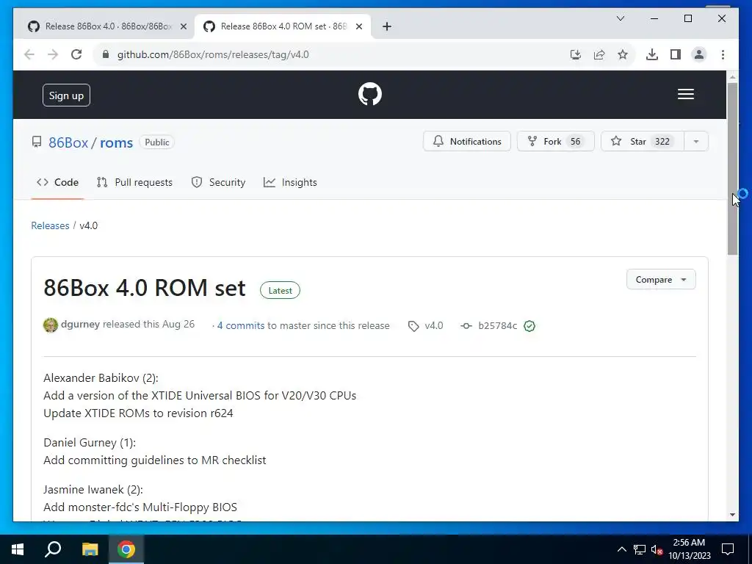Toggle the Chrome side panel
752x564 pixels.
[676, 54]
